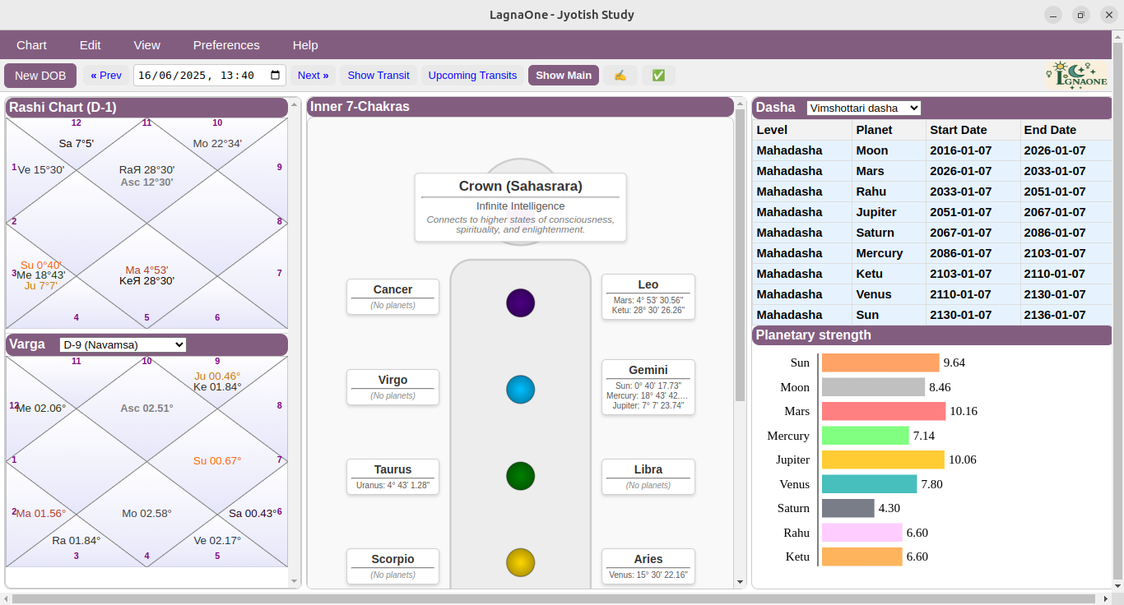
Task: Select the Scorpio sign card
Action: 392,566
